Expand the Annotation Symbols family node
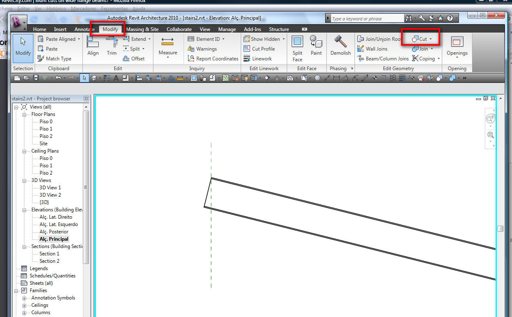This screenshot has height=317, width=512. [24, 298]
